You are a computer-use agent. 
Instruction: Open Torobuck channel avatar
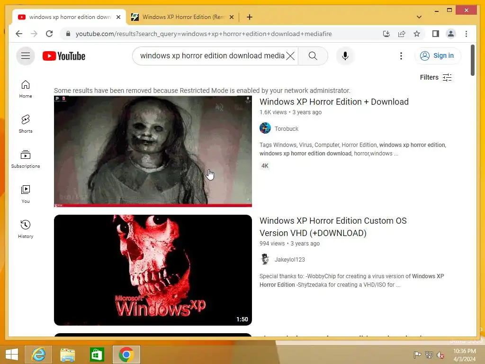(x=265, y=128)
